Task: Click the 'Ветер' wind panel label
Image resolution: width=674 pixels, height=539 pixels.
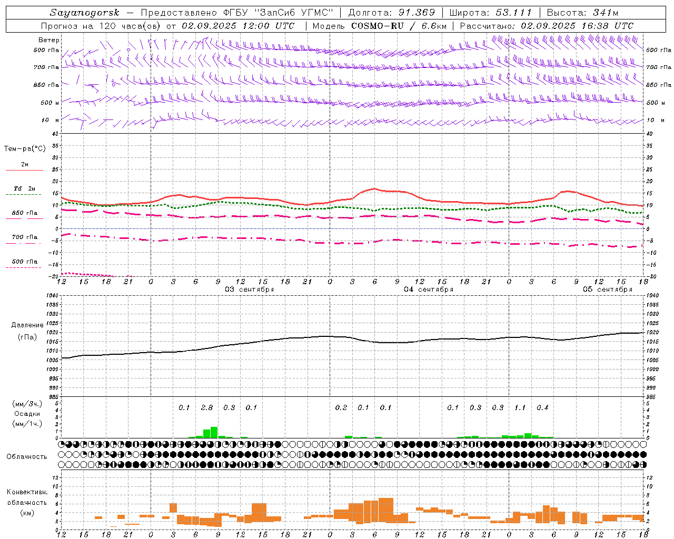Action: click(49, 40)
